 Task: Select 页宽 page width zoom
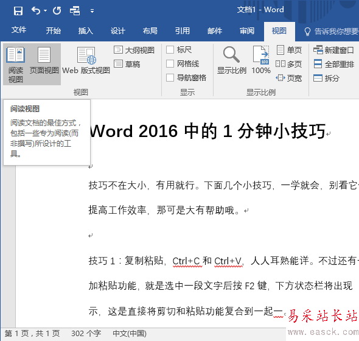[288, 78]
